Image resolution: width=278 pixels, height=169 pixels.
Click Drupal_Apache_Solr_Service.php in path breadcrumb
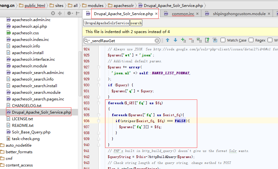click(173, 5)
